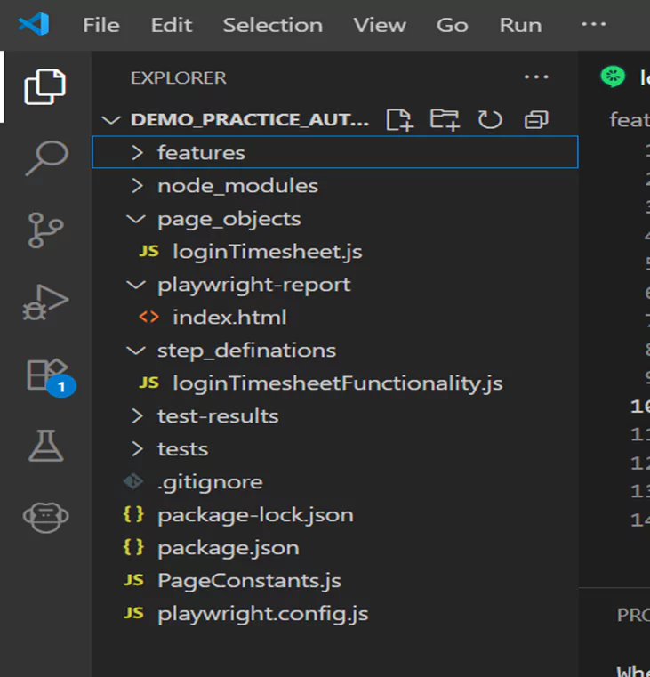Collapse the page_objects folder

point(229,219)
